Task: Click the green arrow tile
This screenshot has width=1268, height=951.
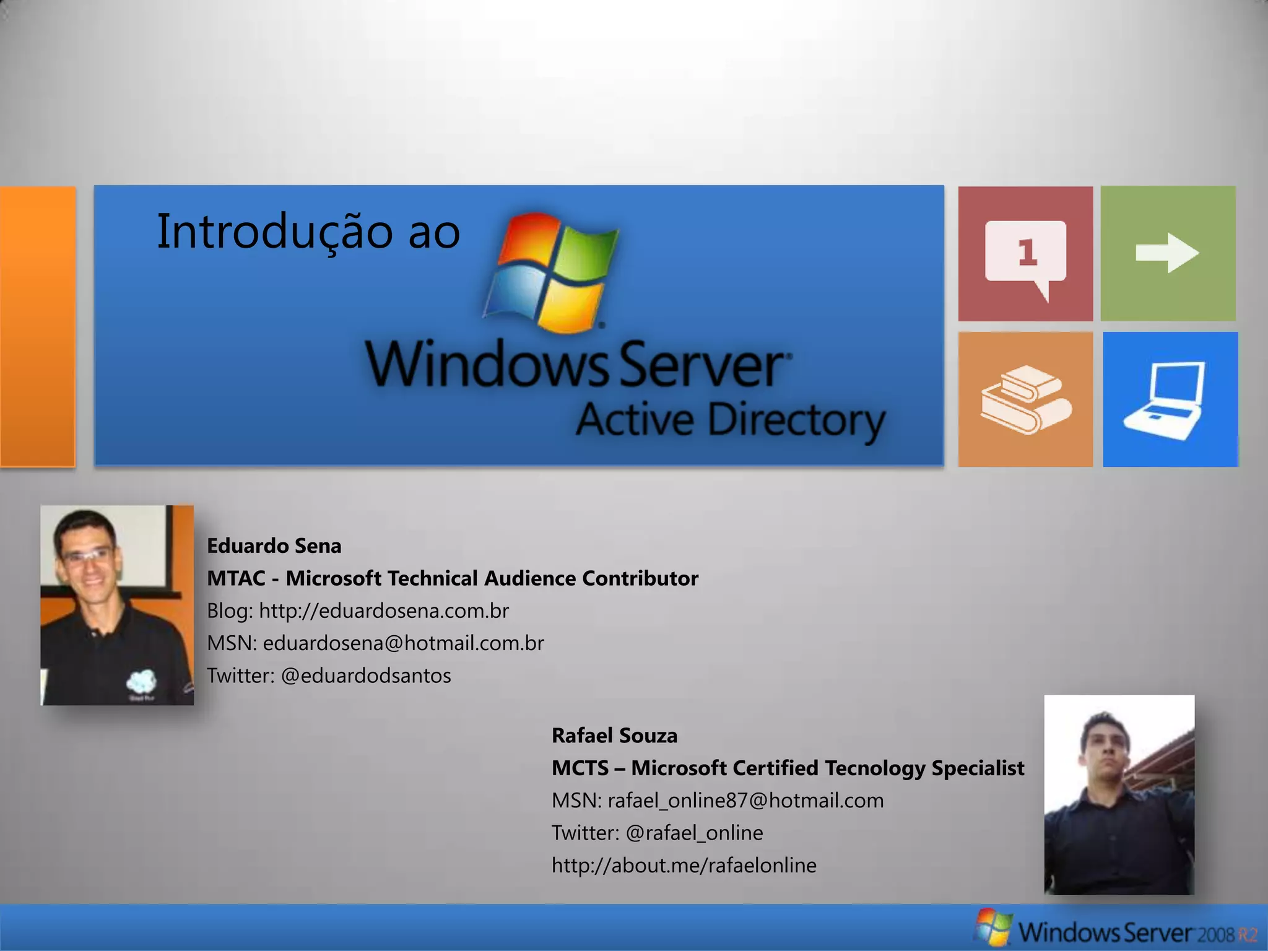Action: click(x=1168, y=254)
